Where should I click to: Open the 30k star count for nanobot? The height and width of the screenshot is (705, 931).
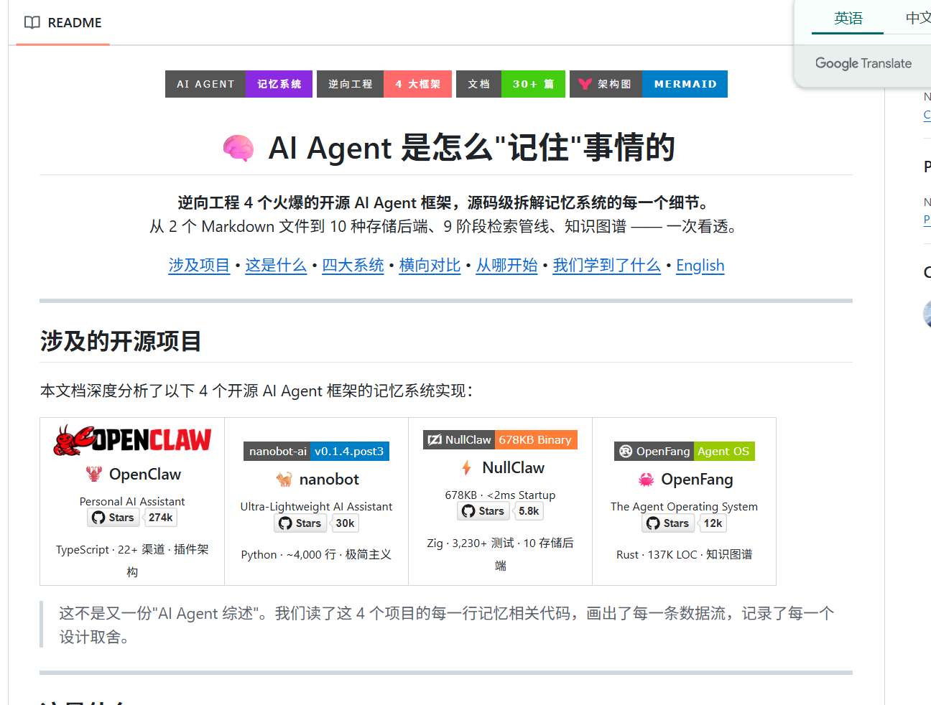coord(346,523)
